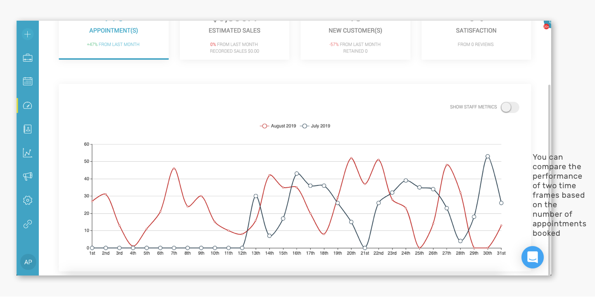Click the July 30th peak data point
This screenshot has height=297, width=595.
pos(488,156)
